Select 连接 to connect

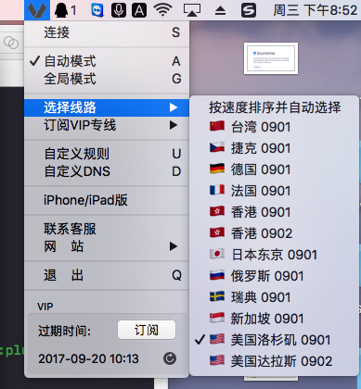coord(107,32)
